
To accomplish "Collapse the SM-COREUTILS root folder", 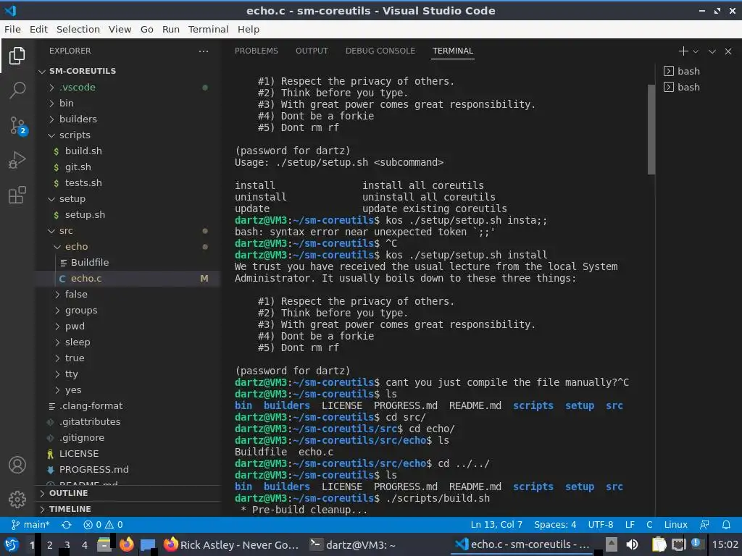I will pos(128,71).
